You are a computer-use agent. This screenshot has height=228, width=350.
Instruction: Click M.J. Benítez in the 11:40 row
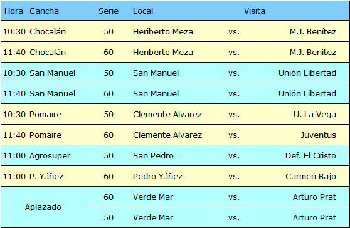(x=313, y=53)
